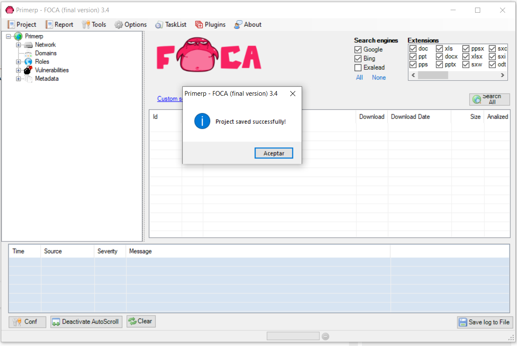Sort by the Id column header
The width and height of the screenshot is (517, 346).
pos(165,117)
